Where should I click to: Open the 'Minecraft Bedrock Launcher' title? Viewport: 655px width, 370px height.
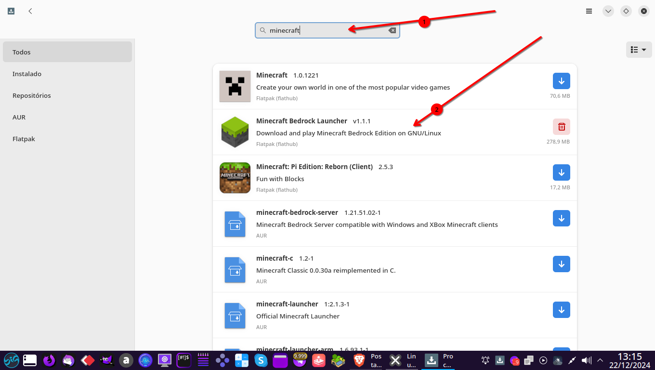point(301,121)
